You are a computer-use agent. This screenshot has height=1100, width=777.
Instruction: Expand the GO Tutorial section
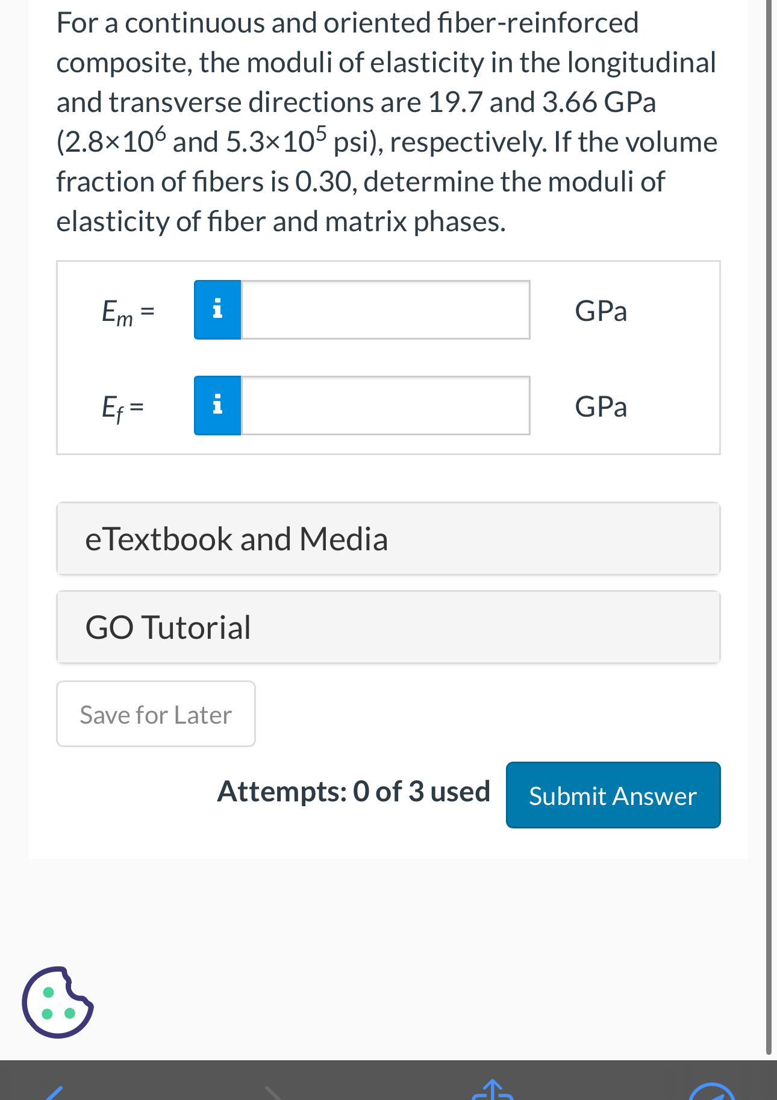click(x=388, y=627)
